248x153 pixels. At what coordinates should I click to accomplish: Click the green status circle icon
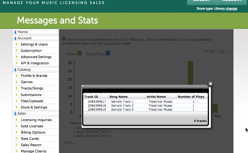[x=64, y=39]
